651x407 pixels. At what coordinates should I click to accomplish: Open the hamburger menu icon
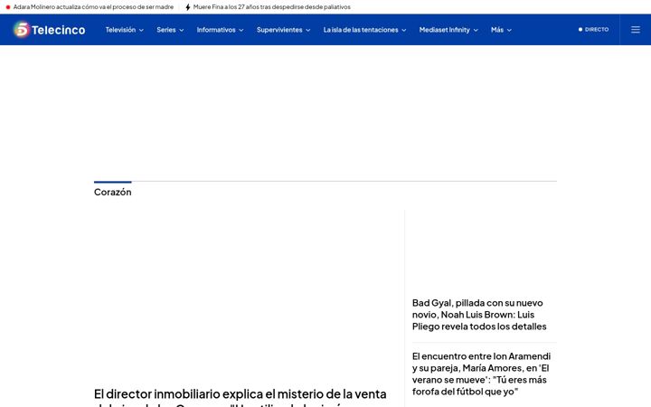pyautogui.click(x=636, y=30)
